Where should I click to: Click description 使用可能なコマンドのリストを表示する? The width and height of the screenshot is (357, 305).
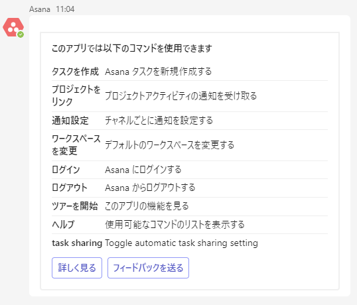tap(175, 225)
